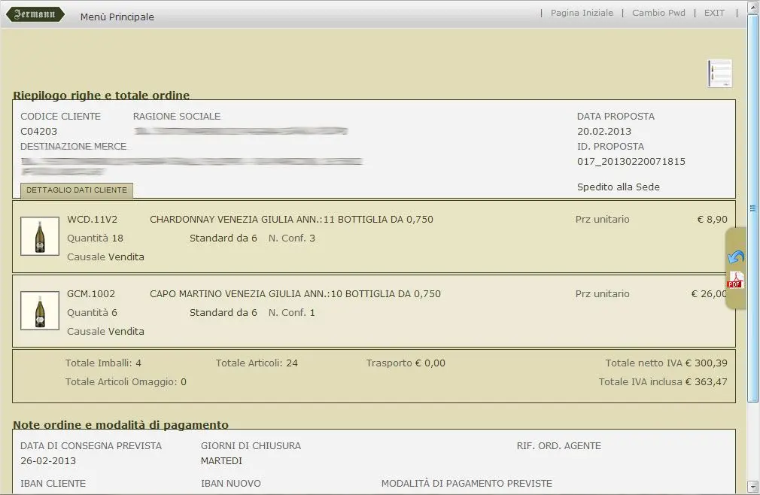760x495 pixels.
Task: Click the vertical scrollbar thumb
Action: [x=752, y=208]
